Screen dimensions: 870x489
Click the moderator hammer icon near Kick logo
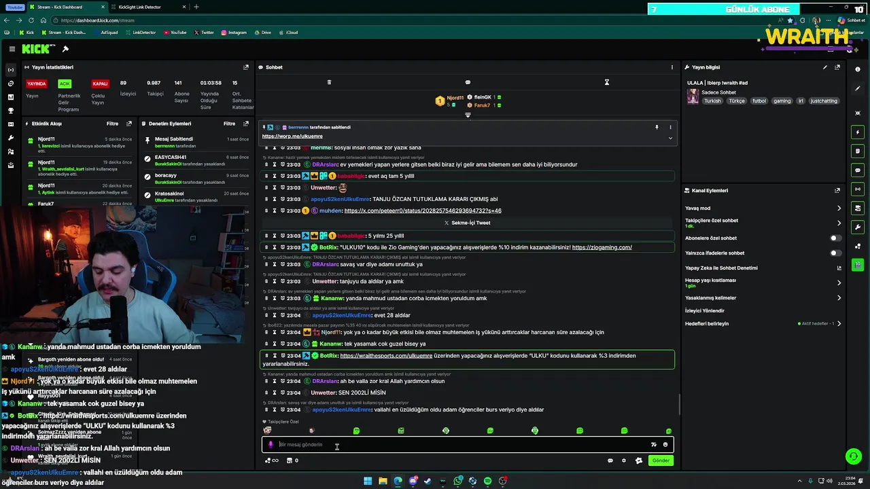click(x=65, y=49)
